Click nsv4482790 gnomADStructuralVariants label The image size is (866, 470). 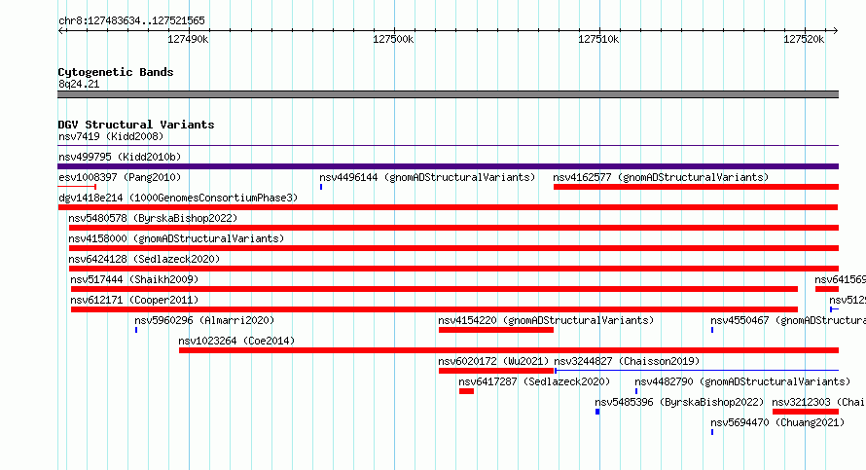point(742,381)
